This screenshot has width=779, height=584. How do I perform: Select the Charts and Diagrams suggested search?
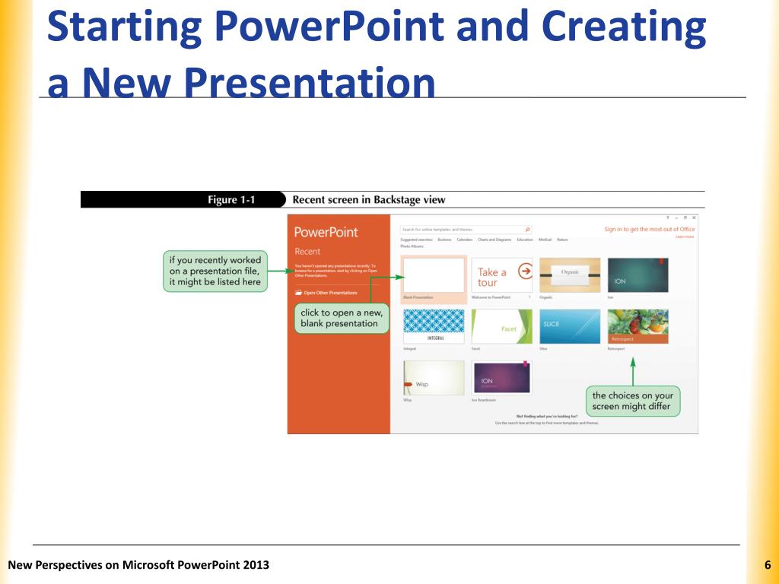pyautogui.click(x=494, y=240)
